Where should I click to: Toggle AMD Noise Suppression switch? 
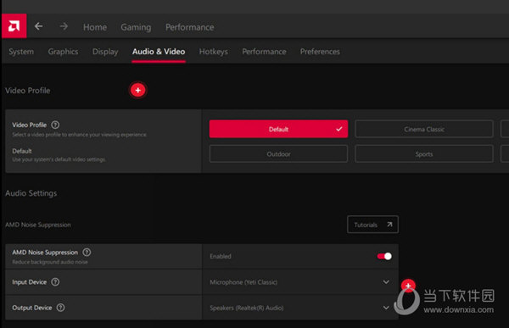pyautogui.click(x=384, y=256)
